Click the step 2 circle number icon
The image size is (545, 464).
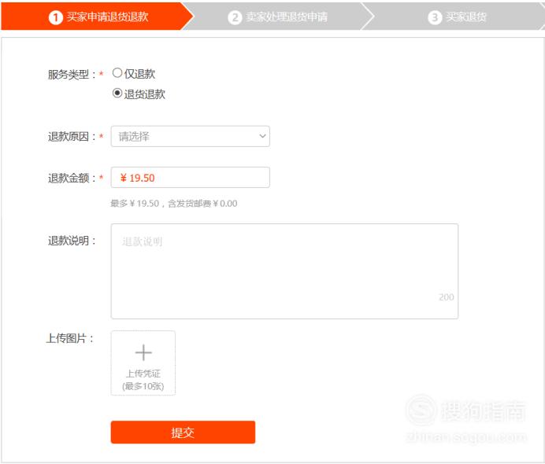pos(235,17)
